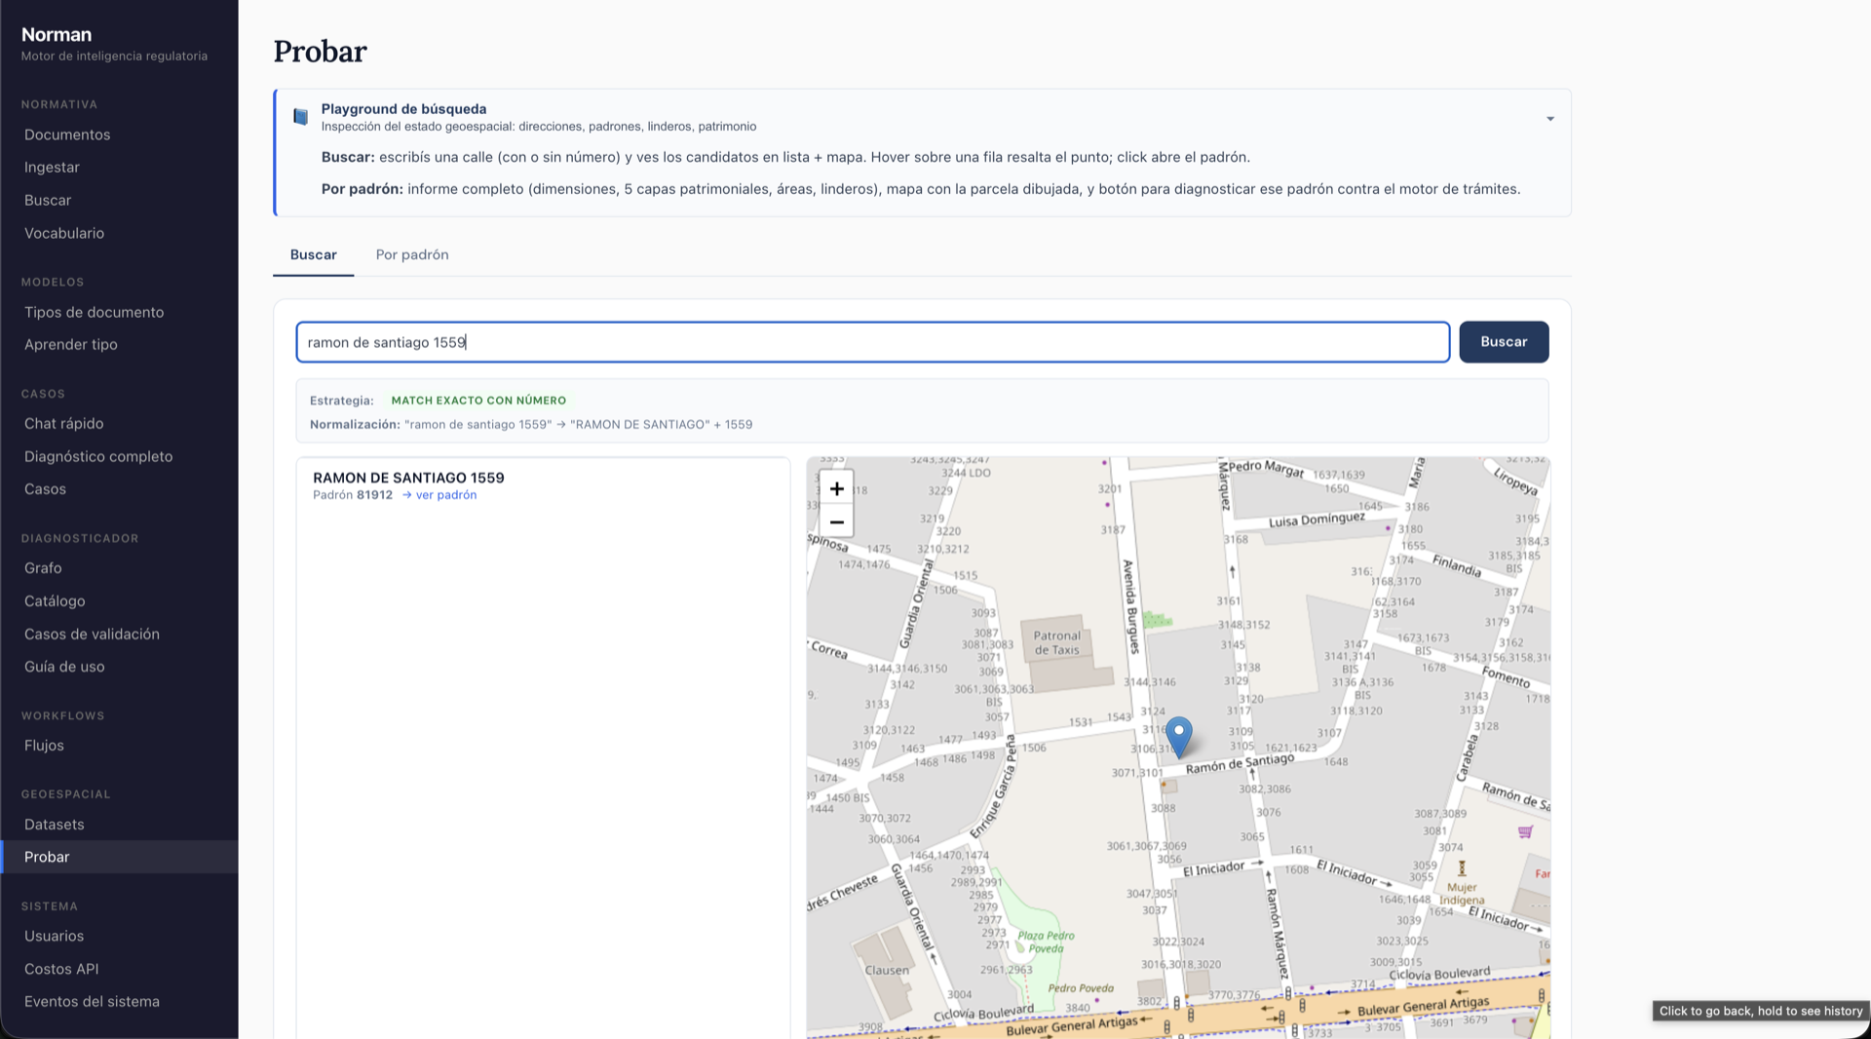The image size is (1871, 1039).
Task: Open Tipos de documento
Action: (x=94, y=312)
